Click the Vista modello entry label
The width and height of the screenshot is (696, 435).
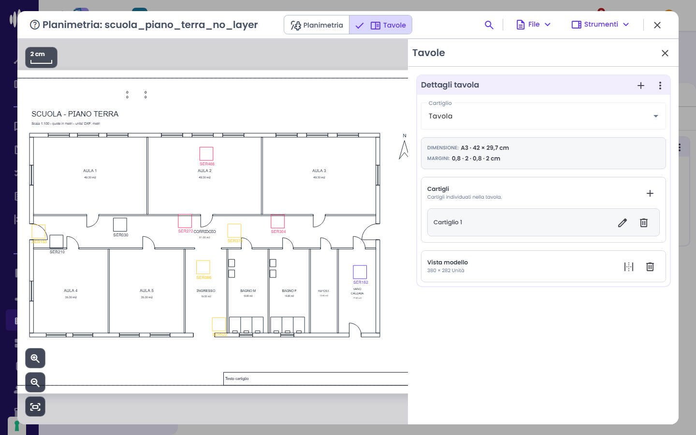tap(448, 262)
